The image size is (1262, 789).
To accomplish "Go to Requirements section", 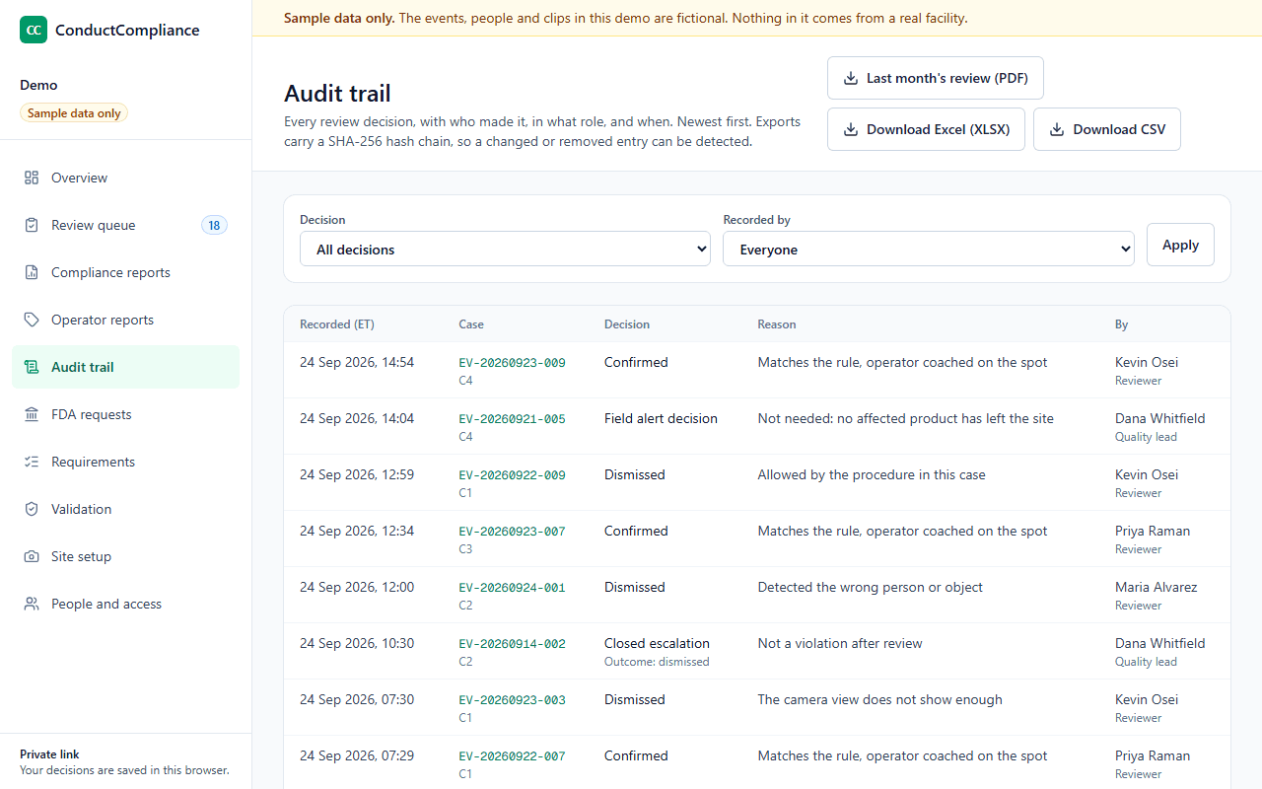I will click(125, 462).
